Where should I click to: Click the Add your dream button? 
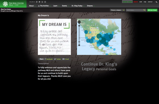pyautogui.click(x=152, y=10)
